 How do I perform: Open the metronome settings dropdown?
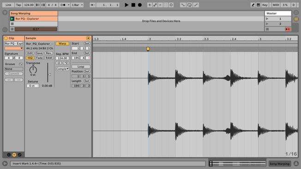coord(68,5)
